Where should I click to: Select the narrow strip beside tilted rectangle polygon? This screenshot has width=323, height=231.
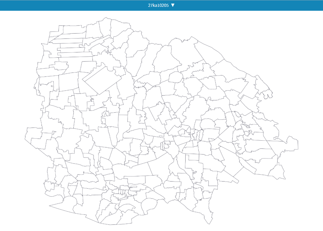point(93,71)
